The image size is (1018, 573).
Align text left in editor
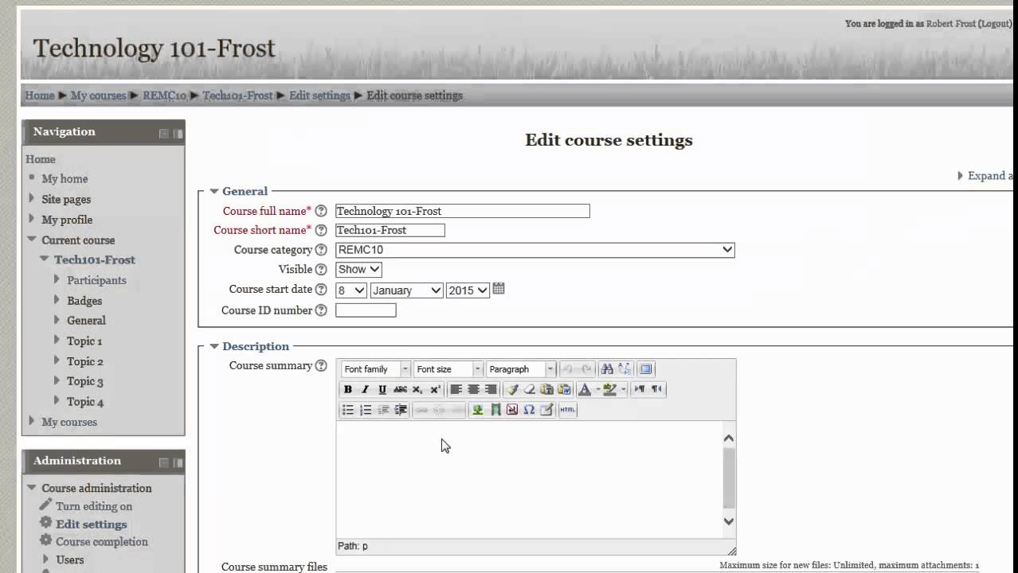pyautogui.click(x=456, y=389)
